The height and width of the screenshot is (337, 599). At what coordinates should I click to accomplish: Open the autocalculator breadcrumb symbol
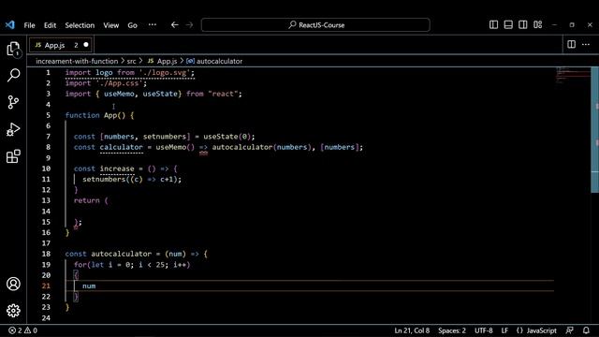[x=214, y=61]
